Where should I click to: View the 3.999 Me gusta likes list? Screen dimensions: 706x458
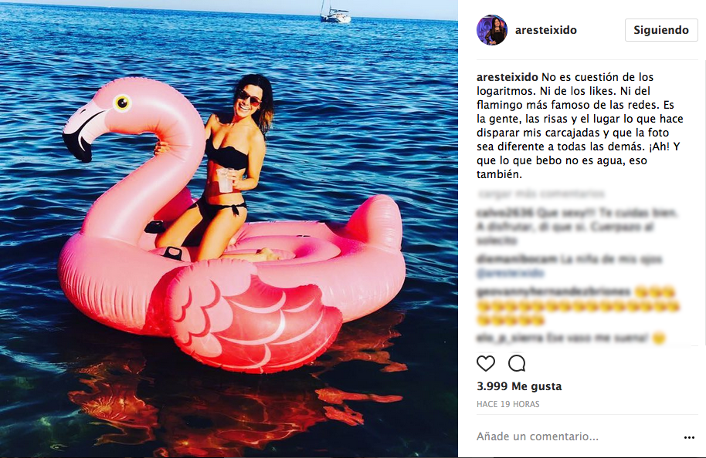pos(519,386)
